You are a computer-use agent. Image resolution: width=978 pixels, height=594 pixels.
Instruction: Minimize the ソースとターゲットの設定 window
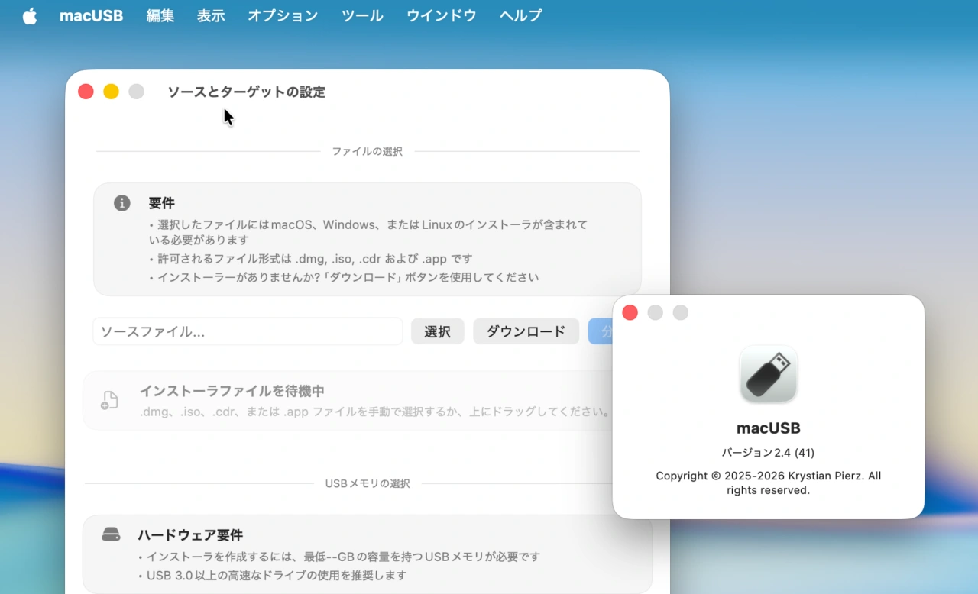[x=111, y=92]
